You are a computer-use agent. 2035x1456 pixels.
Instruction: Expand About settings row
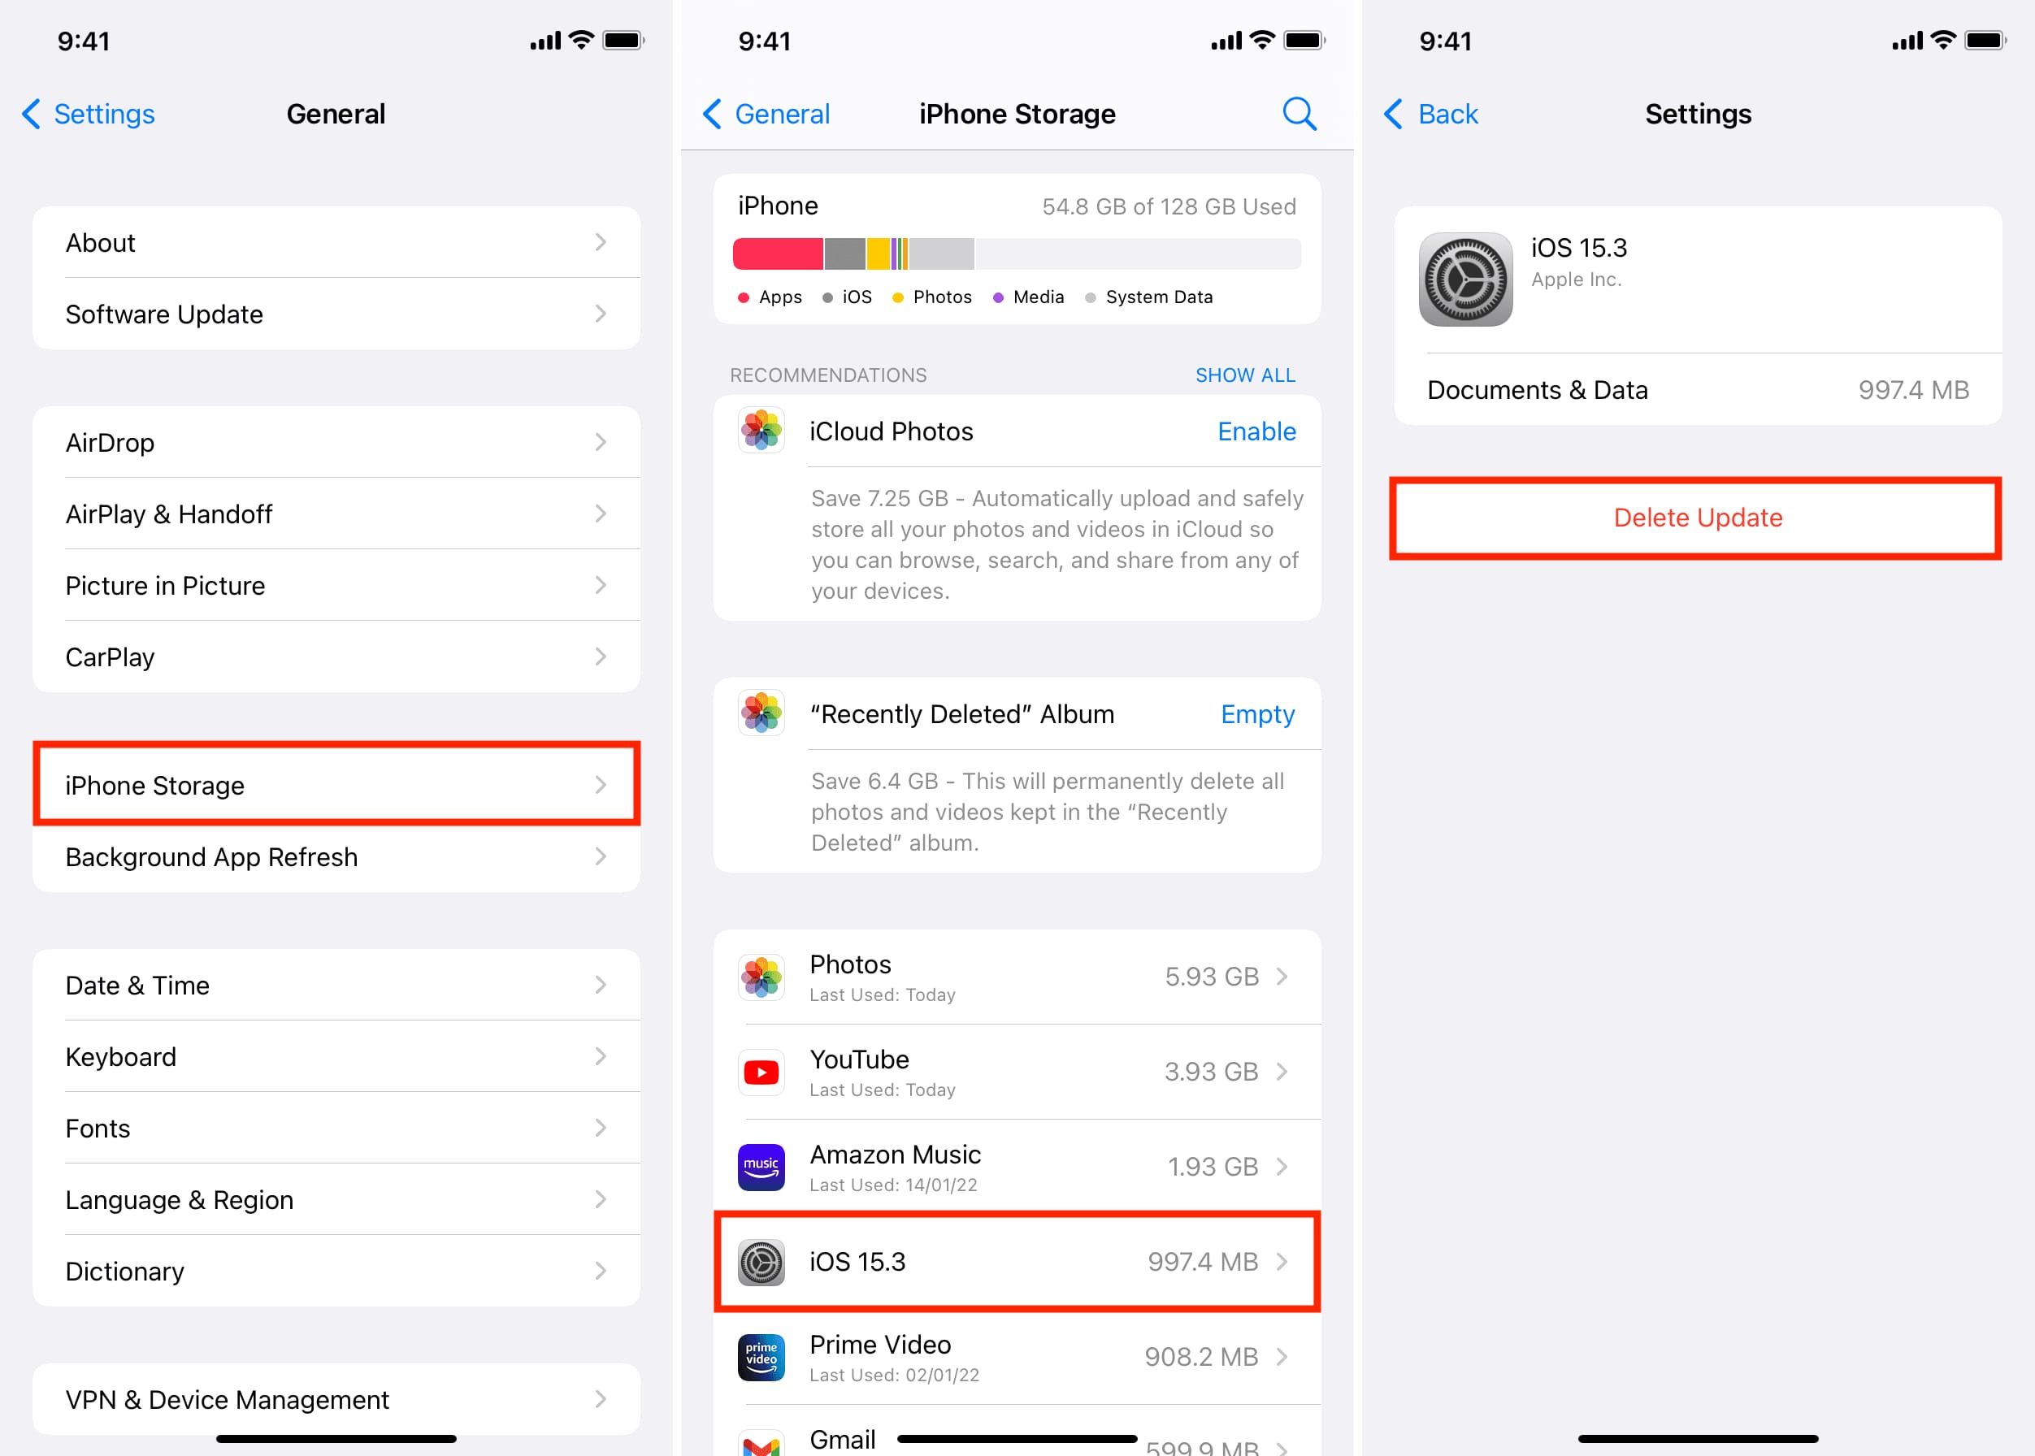point(337,240)
